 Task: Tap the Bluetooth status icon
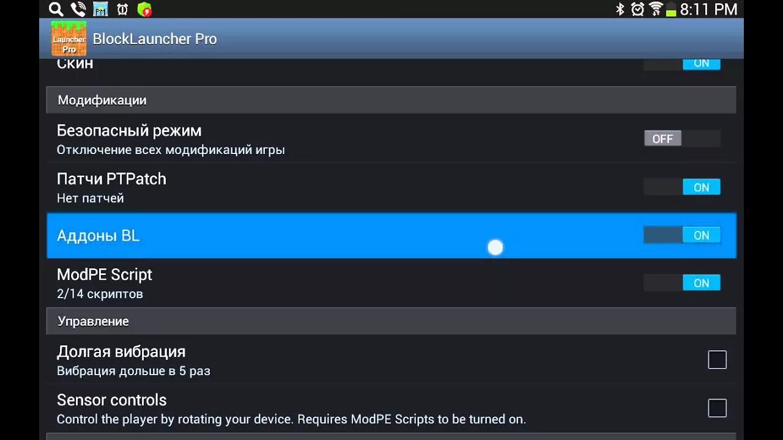(620, 9)
